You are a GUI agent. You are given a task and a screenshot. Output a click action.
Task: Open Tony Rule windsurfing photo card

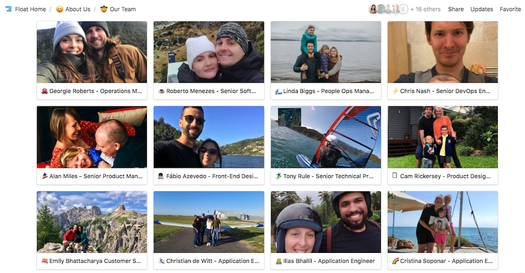coord(326,137)
